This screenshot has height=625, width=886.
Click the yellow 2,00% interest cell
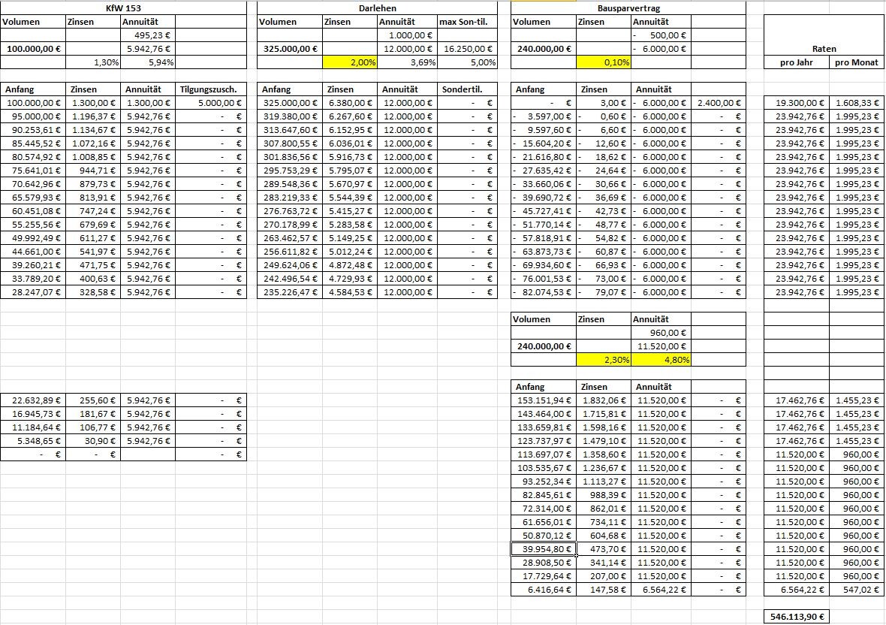350,62
